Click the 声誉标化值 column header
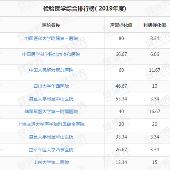The width and height of the screenshot is (170, 170). [121, 25]
